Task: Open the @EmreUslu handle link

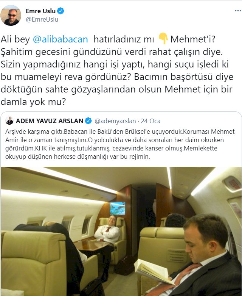Action: [42, 19]
